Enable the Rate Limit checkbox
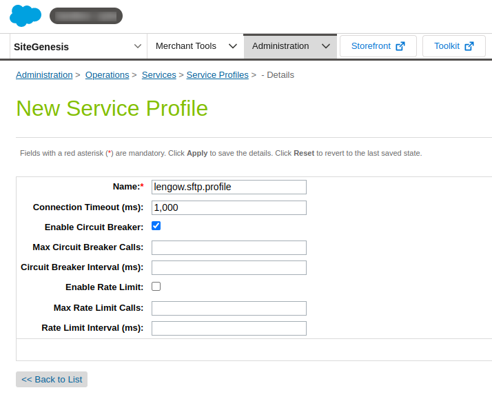This screenshot has height=399, width=492. (156, 286)
